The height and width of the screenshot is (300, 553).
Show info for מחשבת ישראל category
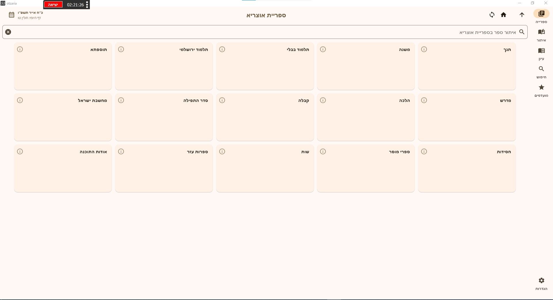[x=20, y=100]
